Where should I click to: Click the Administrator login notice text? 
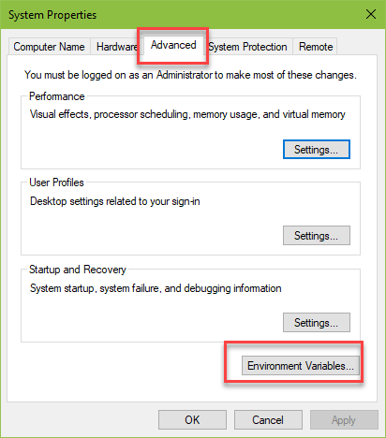tap(190, 75)
